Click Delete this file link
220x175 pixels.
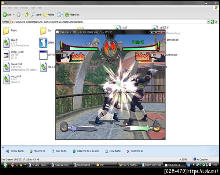tap(135, 151)
